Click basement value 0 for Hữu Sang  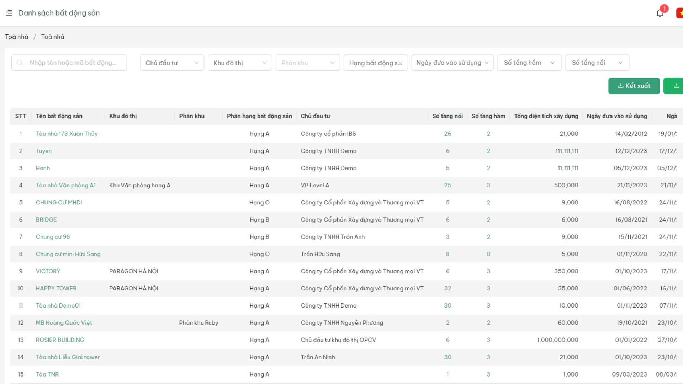tap(488, 254)
